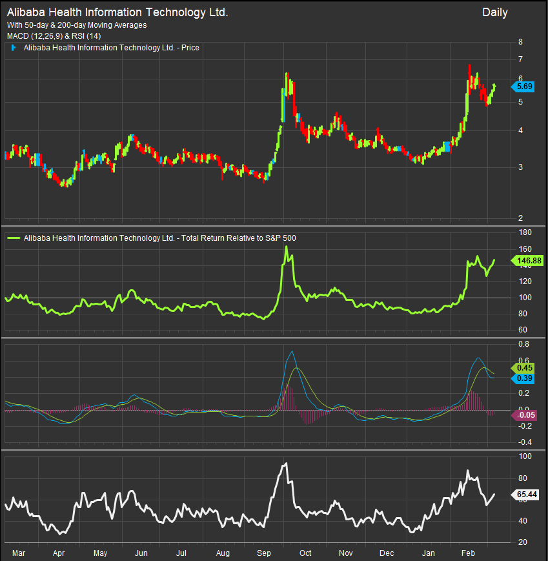Click the Price series legend text
The height and width of the screenshot is (561, 548).
[x=111, y=48]
